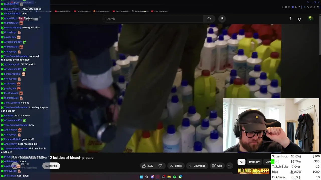Click the Superchats goal label
Image resolution: width=321 pixels, height=180 pixels.
tap(280, 156)
